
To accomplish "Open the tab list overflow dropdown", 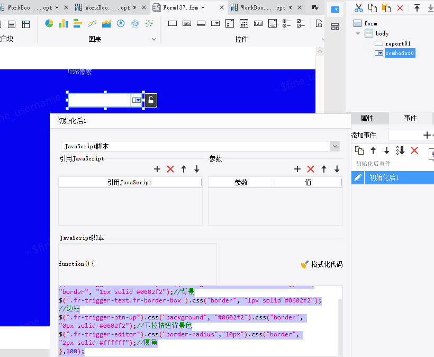I will (x=315, y=7).
